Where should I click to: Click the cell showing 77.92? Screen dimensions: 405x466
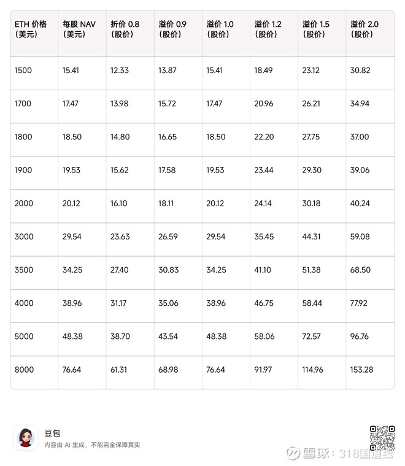click(360, 303)
